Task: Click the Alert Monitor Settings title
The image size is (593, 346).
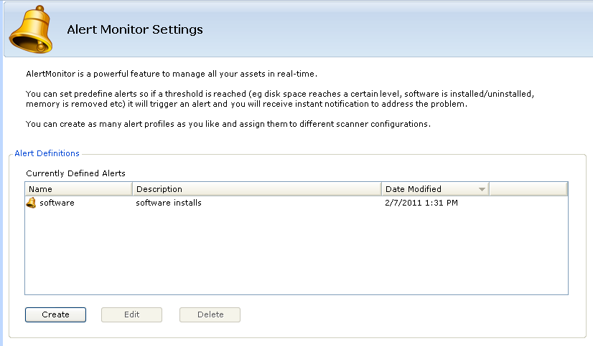Action: coord(135,29)
